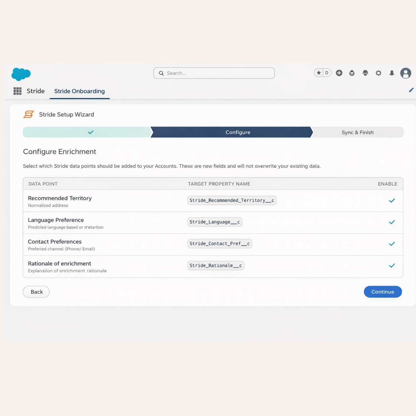Toggle enable for Contact Preferences
416x416 pixels.
[392, 244]
